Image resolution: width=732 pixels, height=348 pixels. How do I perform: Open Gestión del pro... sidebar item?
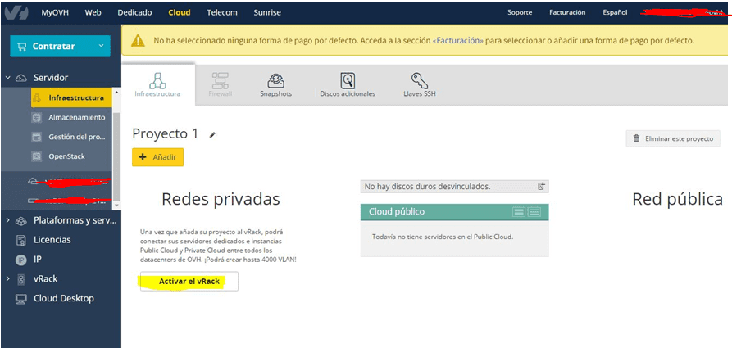click(76, 137)
